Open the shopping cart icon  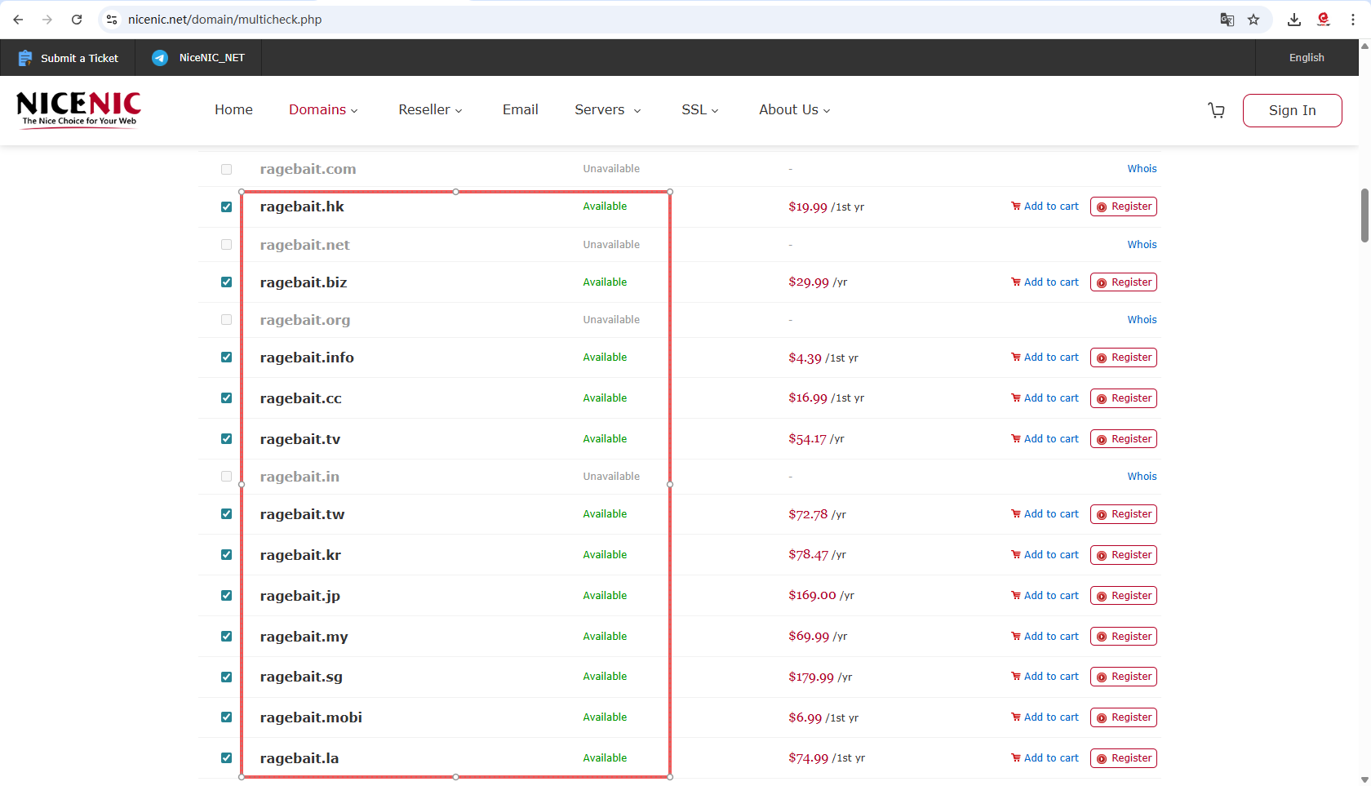pos(1216,110)
